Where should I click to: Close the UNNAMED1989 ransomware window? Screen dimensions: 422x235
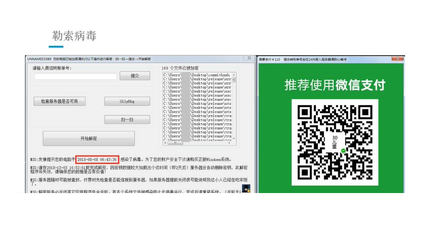click(x=249, y=58)
